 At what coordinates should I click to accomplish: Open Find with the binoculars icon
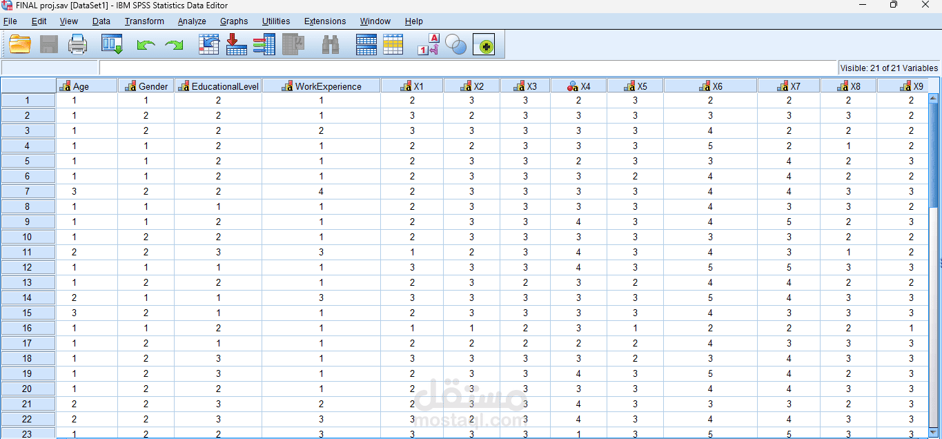[331, 45]
